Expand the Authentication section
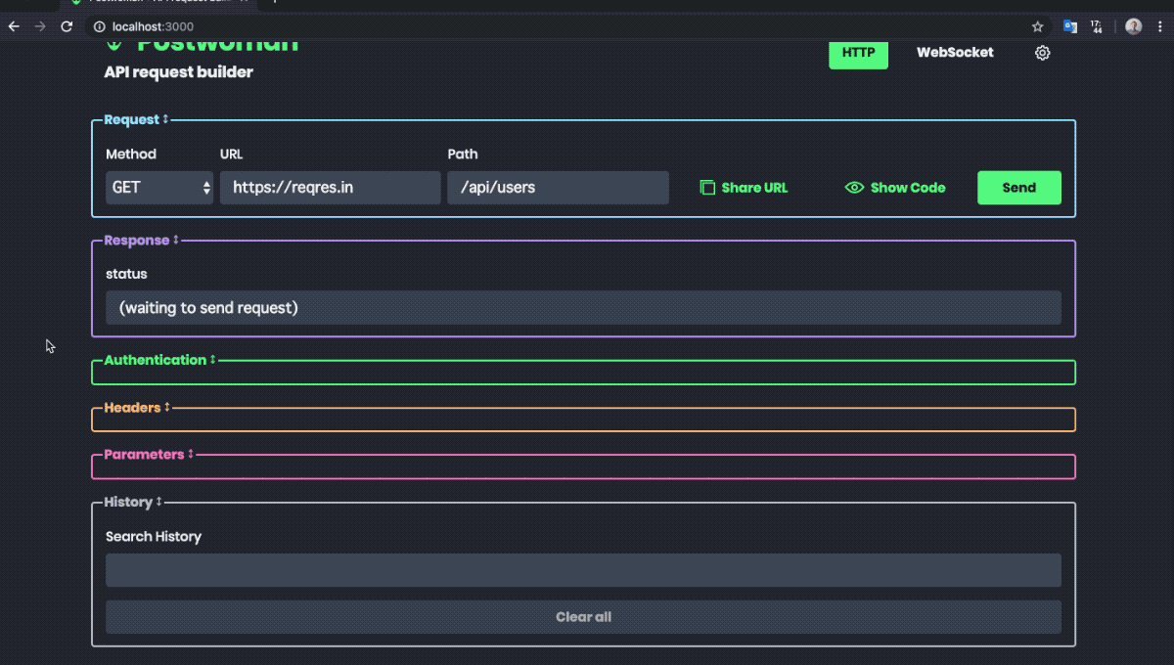The width and height of the screenshot is (1174, 665). click(159, 360)
